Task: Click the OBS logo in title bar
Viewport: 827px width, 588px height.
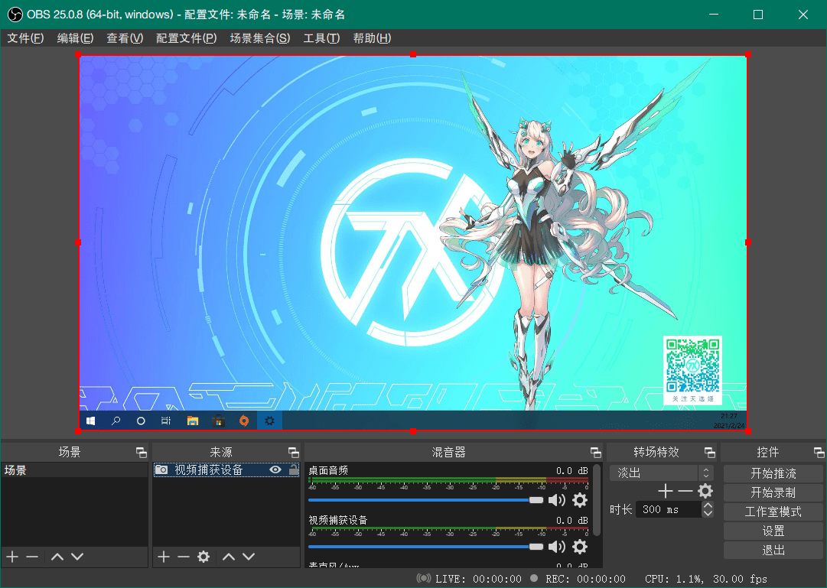Action: click(x=15, y=15)
